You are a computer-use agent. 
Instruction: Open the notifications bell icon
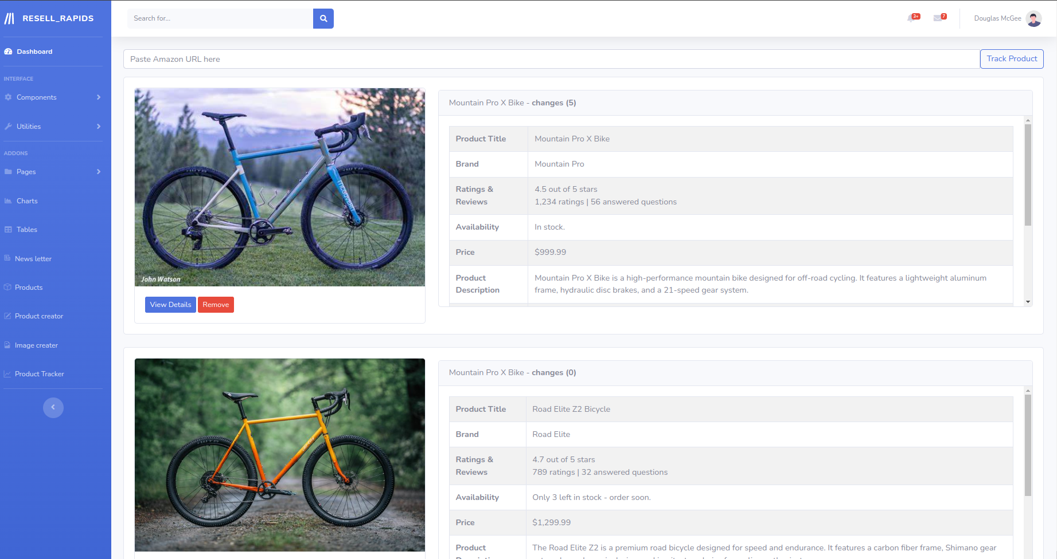(x=911, y=18)
